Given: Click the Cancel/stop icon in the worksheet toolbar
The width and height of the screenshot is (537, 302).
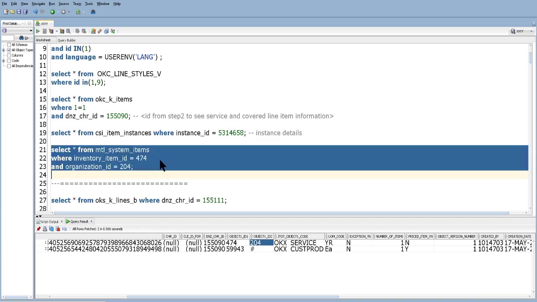Looking at the screenshot, I should pos(44,31).
